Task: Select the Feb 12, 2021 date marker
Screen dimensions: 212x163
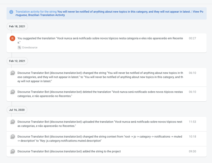Action: click(17, 61)
